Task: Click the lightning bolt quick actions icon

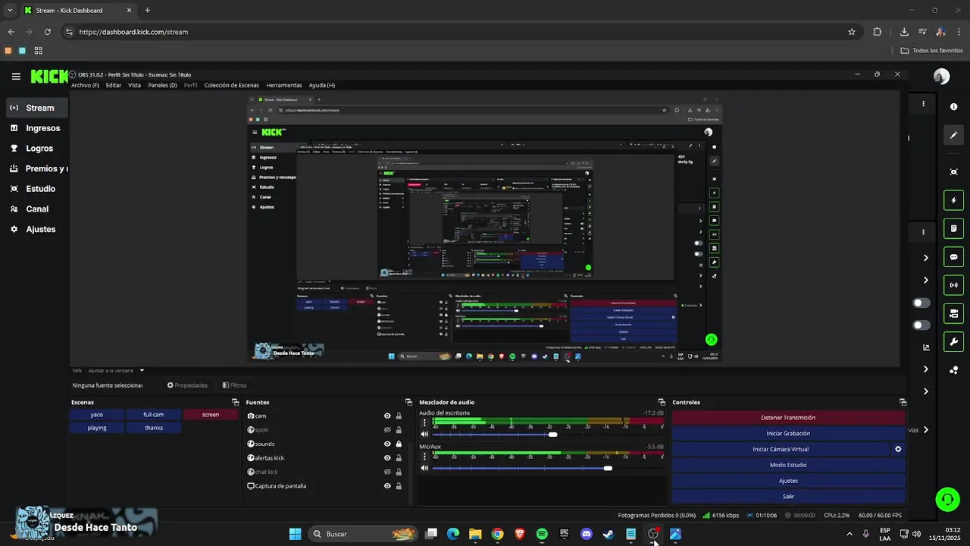Action: [953, 201]
